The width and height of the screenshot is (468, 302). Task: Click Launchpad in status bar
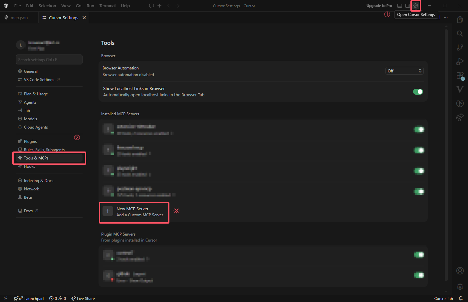pos(29,298)
